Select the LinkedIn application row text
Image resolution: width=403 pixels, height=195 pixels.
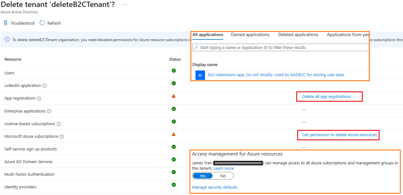click(x=23, y=86)
